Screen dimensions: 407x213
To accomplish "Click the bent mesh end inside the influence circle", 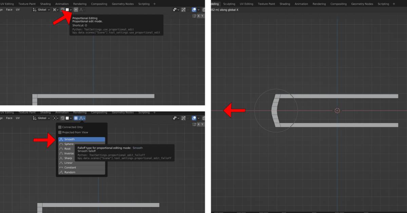I will pyautogui.click(x=275, y=111).
